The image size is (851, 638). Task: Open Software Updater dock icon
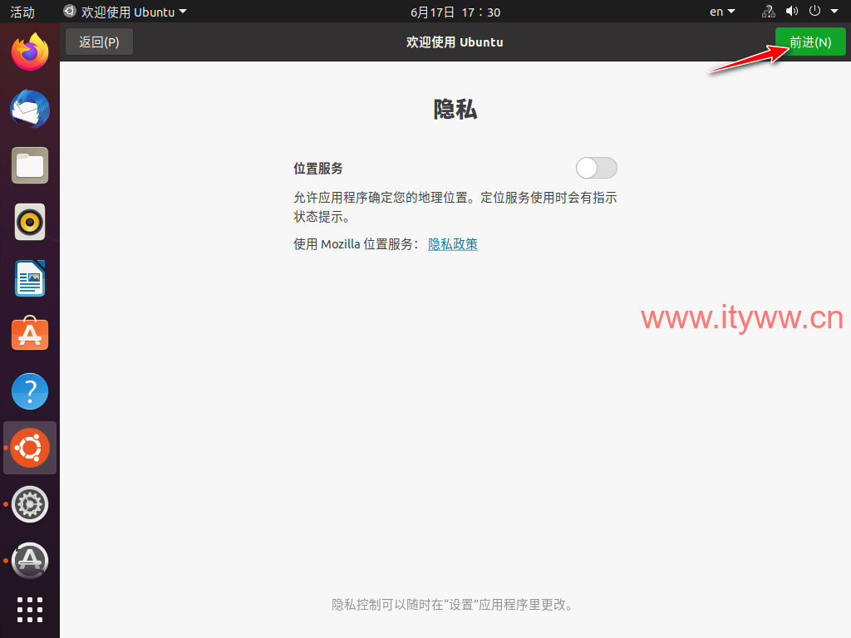coord(30,561)
